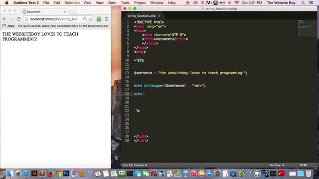This screenshot has width=319, height=179.
Task: Click the Chrome back arrow
Action: 4,19
